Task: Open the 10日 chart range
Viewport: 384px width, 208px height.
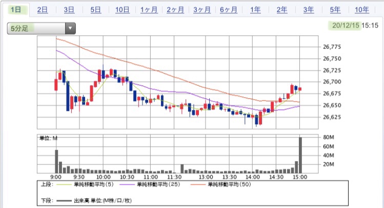Action: [122, 10]
